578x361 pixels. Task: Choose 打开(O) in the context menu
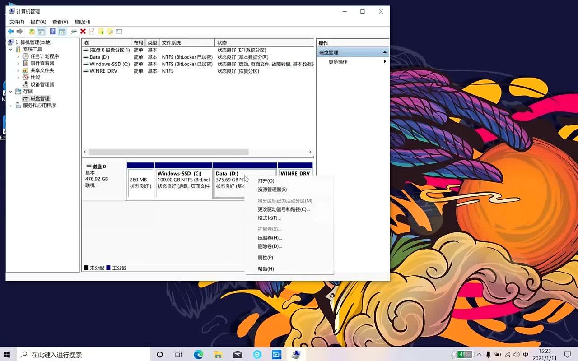(289, 181)
